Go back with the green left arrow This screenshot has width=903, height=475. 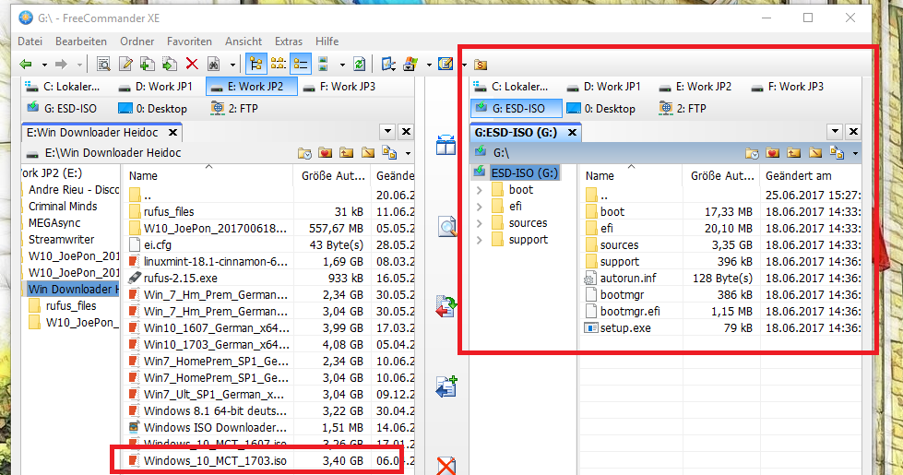25,64
